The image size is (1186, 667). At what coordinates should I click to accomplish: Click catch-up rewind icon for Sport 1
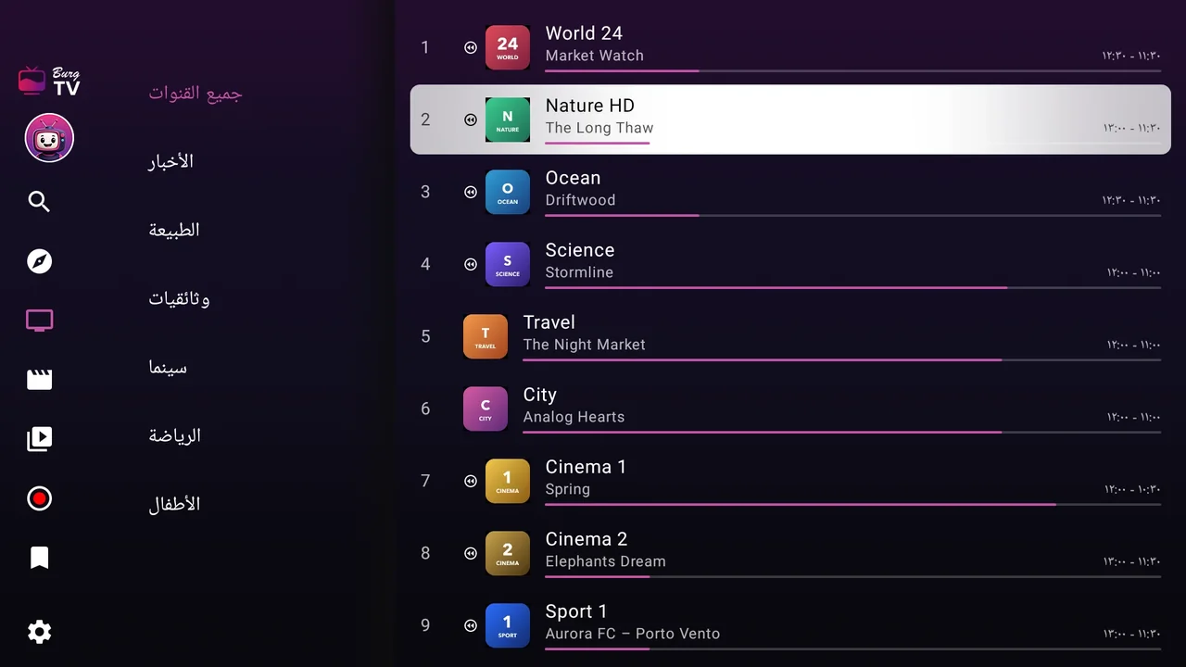[x=471, y=625]
